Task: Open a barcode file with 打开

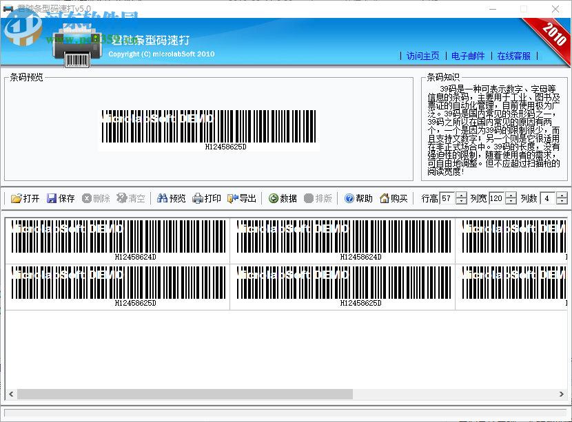Action: tap(21, 198)
